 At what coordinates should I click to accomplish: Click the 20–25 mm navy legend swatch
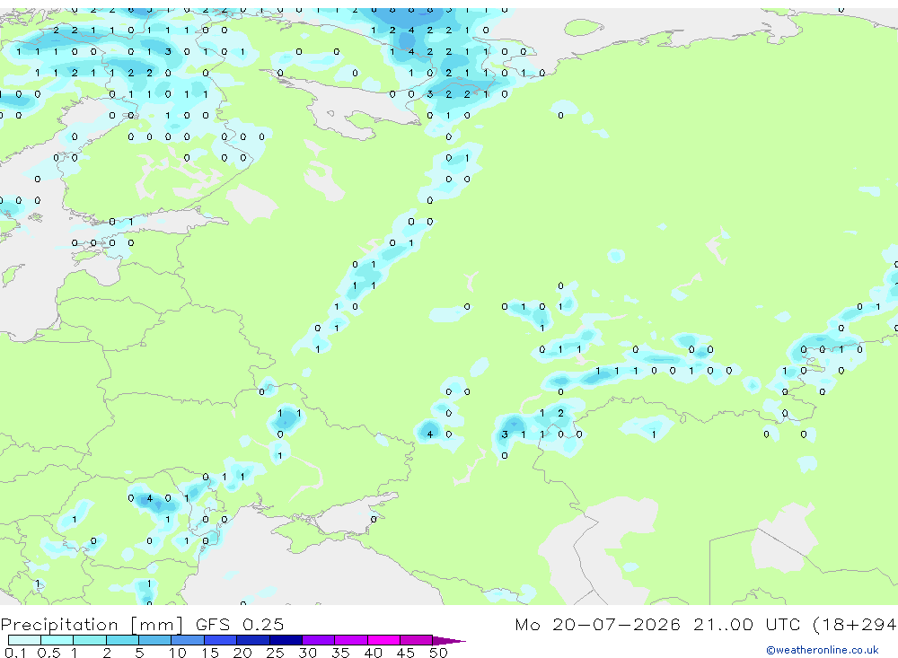pyautogui.click(x=252, y=640)
